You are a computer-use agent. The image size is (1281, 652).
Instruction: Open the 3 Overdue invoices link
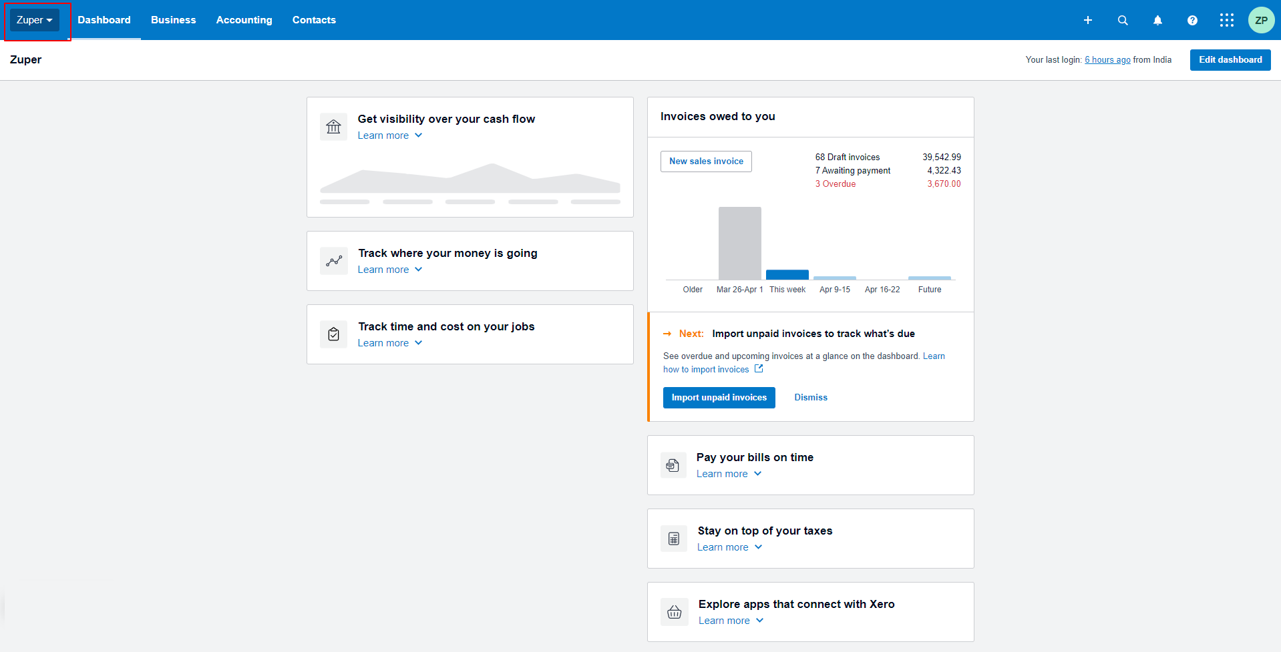click(835, 184)
